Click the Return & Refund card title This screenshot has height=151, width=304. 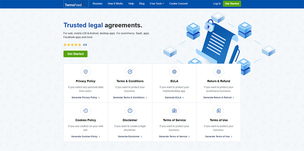coord(219,81)
